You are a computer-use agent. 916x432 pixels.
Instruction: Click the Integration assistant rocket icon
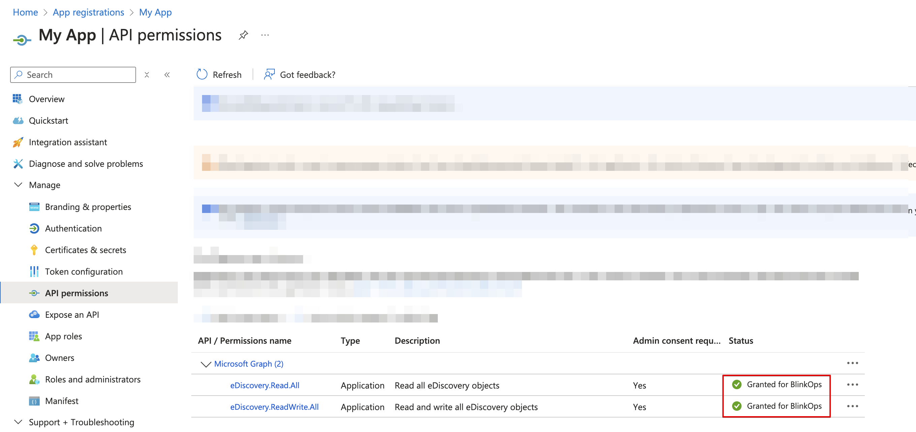click(18, 142)
